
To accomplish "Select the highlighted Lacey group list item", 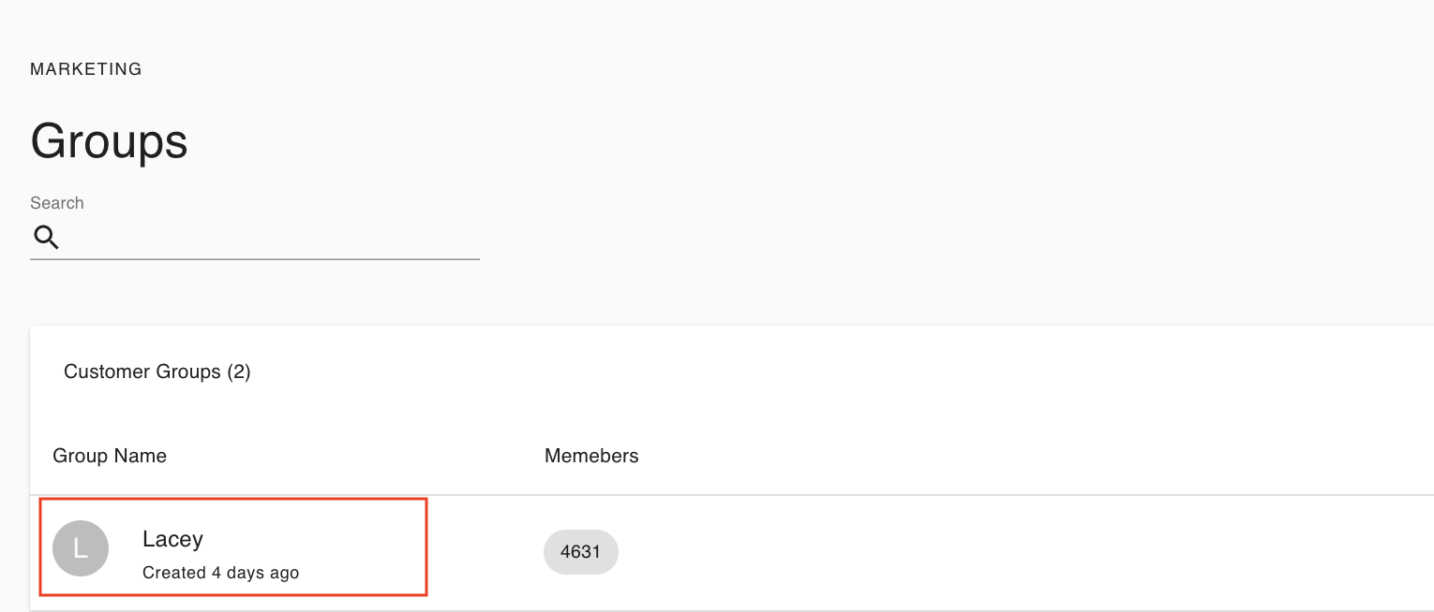I will point(233,547).
